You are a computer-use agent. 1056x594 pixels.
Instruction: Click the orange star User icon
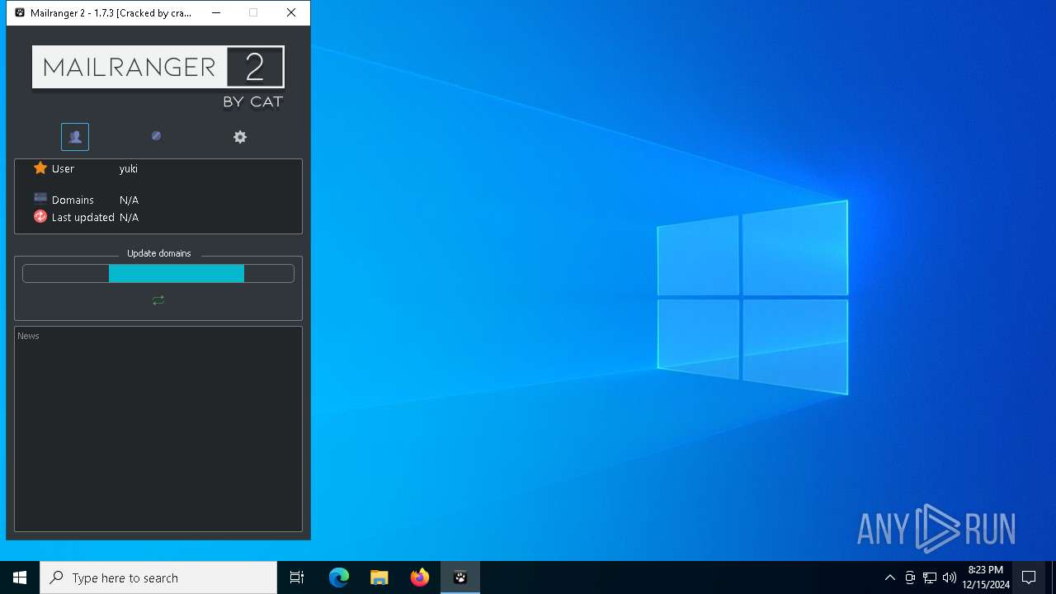coord(40,168)
